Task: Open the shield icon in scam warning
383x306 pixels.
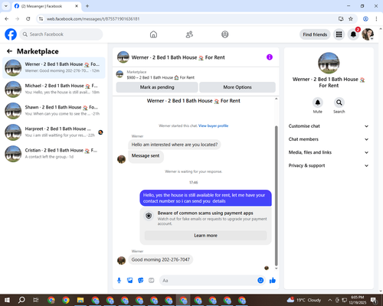Action: pyautogui.click(x=149, y=216)
